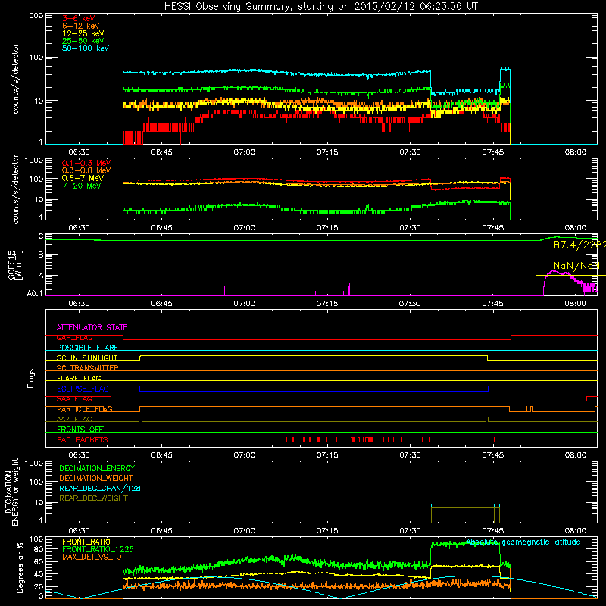Click the 7-20 MeV legend label

pos(82,186)
